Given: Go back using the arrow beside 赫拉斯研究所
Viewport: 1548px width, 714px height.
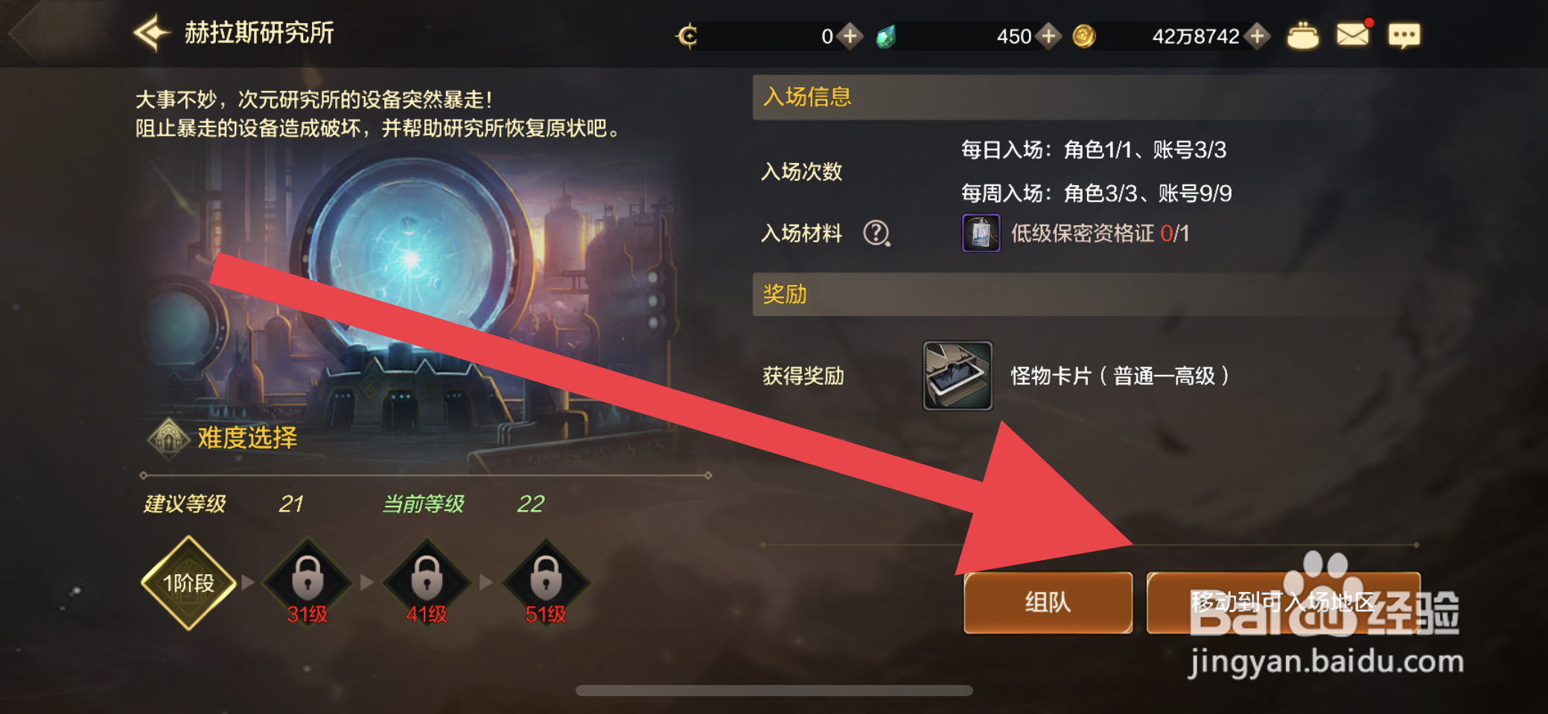Looking at the screenshot, I should coord(152,33).
